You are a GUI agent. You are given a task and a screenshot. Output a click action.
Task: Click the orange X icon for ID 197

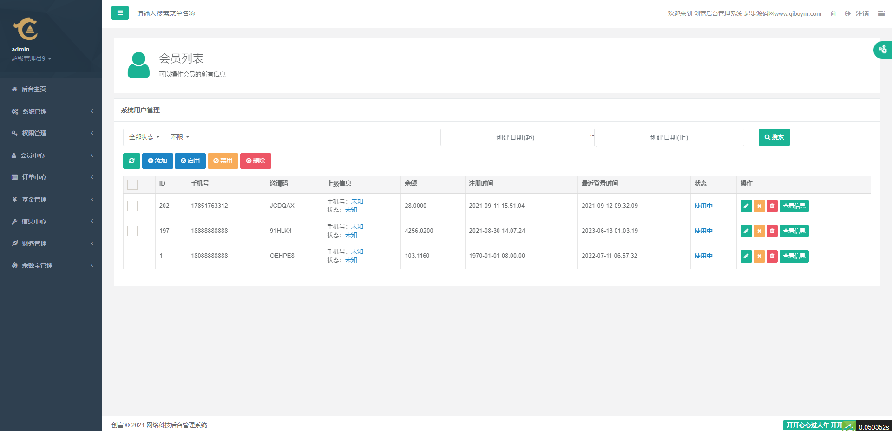tap(759, 231)
